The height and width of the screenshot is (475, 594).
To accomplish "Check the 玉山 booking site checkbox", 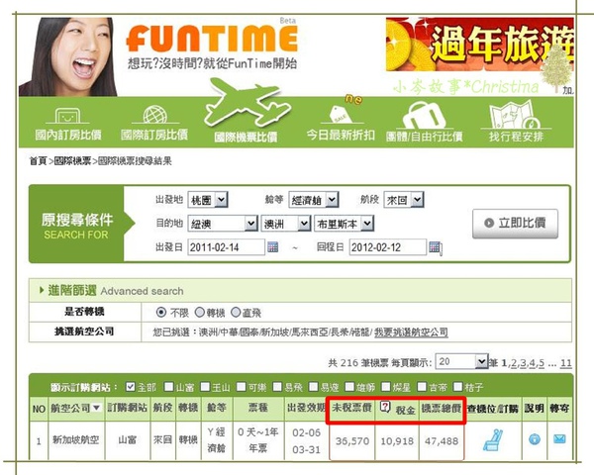I will 205,387.
